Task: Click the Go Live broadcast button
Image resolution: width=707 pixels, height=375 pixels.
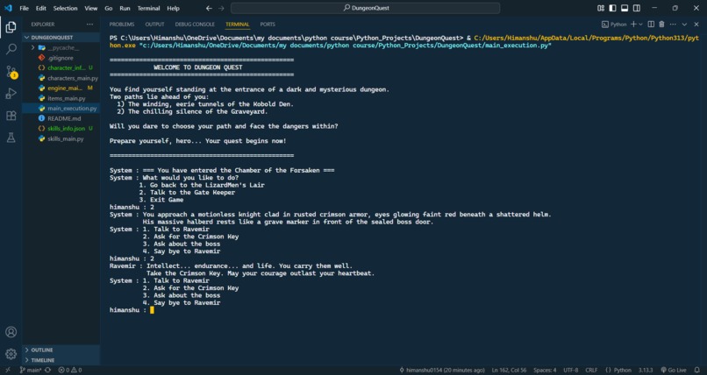Action: pyautogui.click(x=674, y=370)
